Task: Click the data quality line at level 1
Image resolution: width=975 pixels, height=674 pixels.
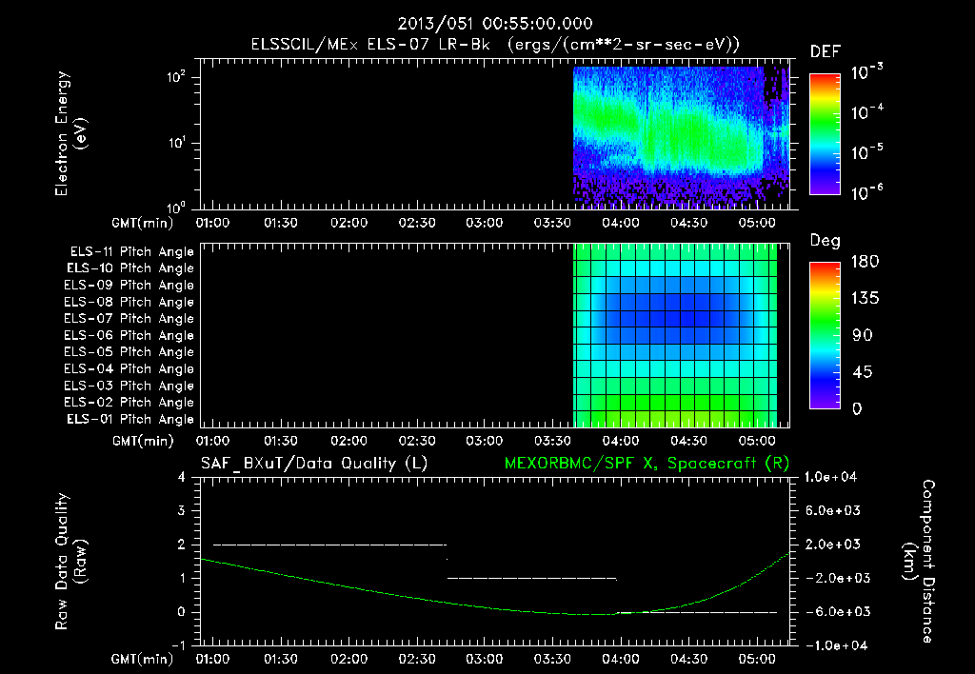Action: click(531, 578)
